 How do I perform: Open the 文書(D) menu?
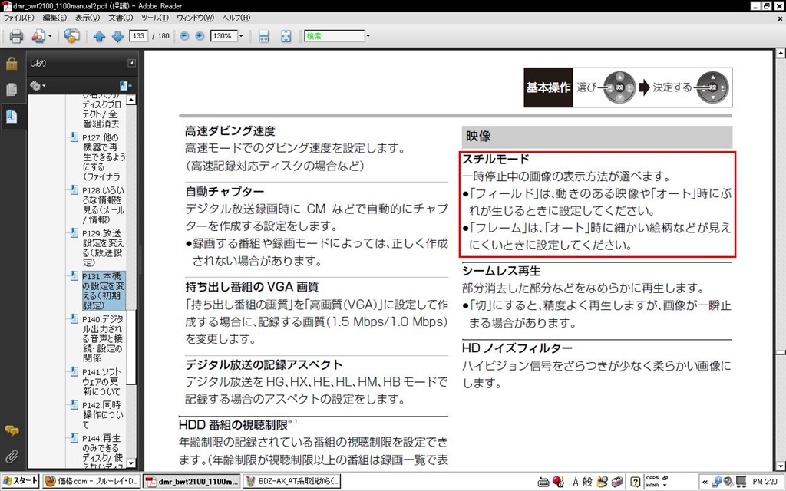(121, 18)
